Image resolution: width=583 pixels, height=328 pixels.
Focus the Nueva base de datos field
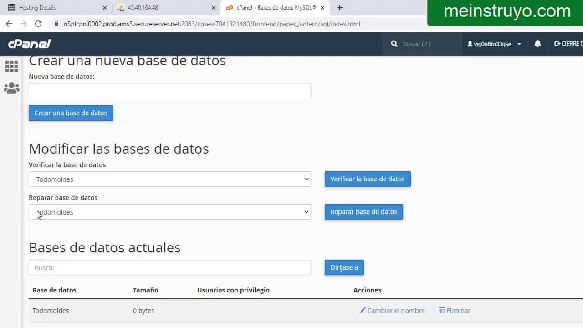[170, 91]
